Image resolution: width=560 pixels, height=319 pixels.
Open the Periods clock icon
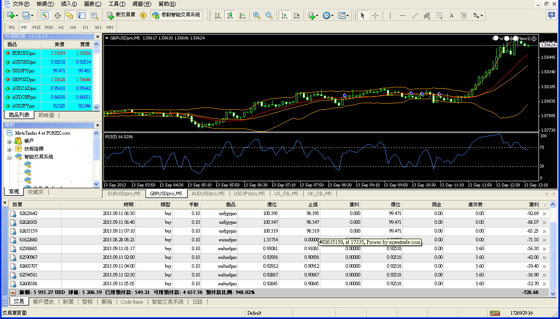(x=328, y=15)
